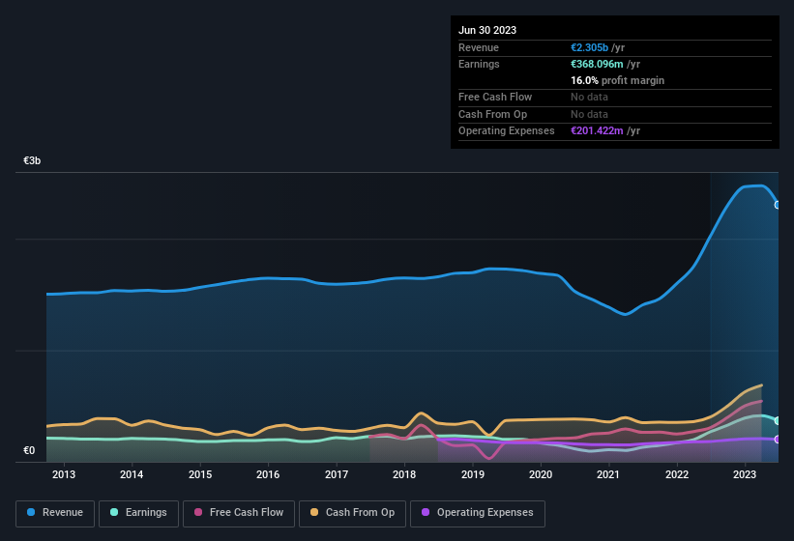Viewport: 794px width, 541px height.
Task: Click the pink Free Cash Flow legend dot
Action: point(198,513)
